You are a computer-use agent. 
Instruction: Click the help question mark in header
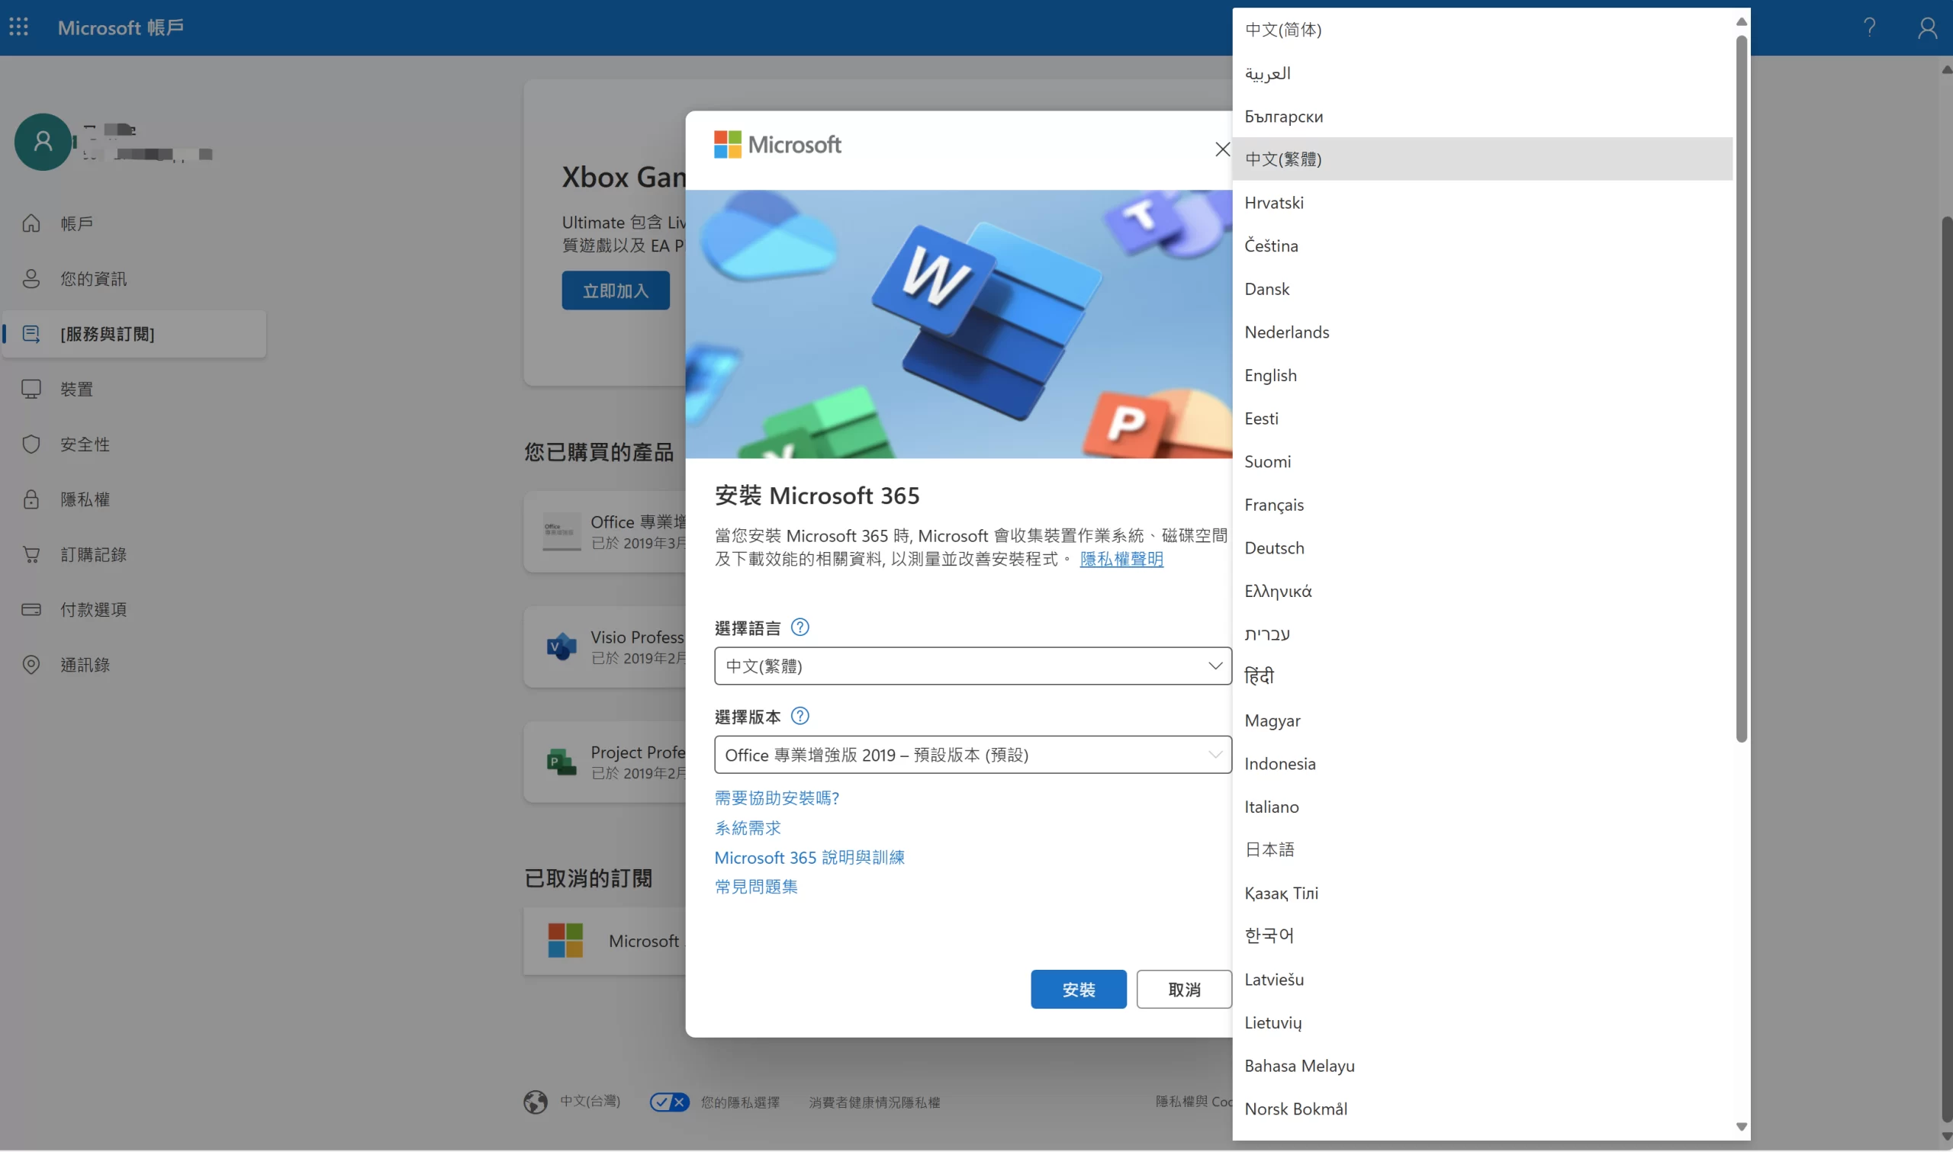tap(1869, 27)
